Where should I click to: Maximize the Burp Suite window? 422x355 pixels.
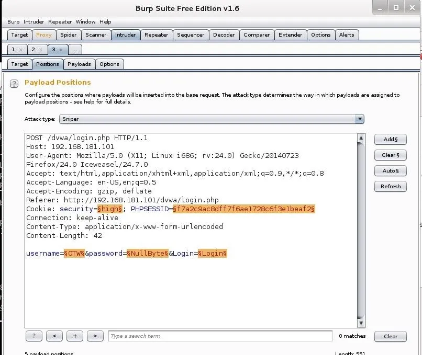396,7
